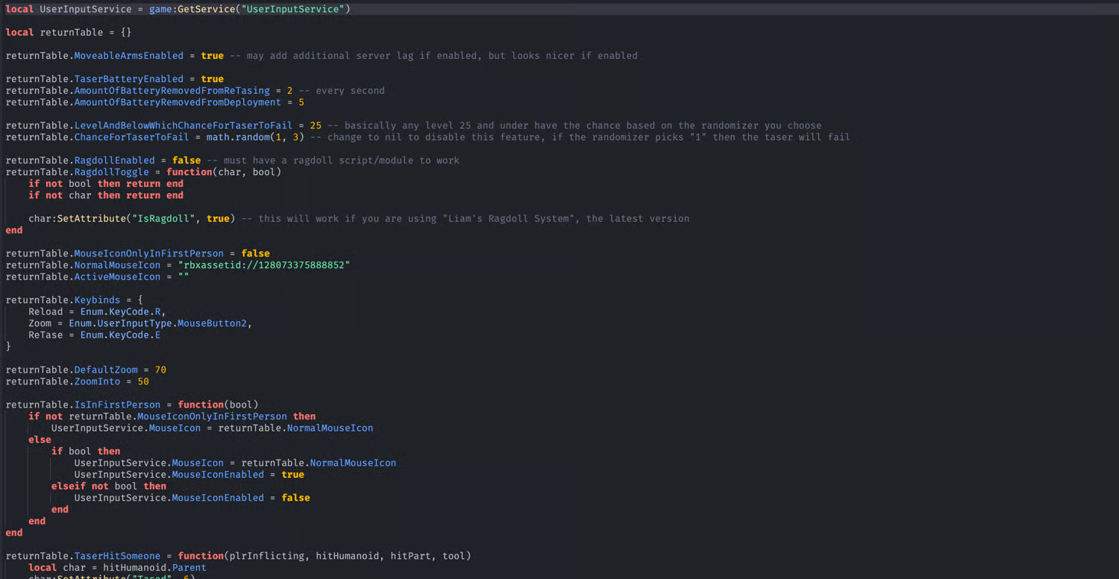
Task: Click the RagdollToggle function name
Action: click(x=111, y=172)
